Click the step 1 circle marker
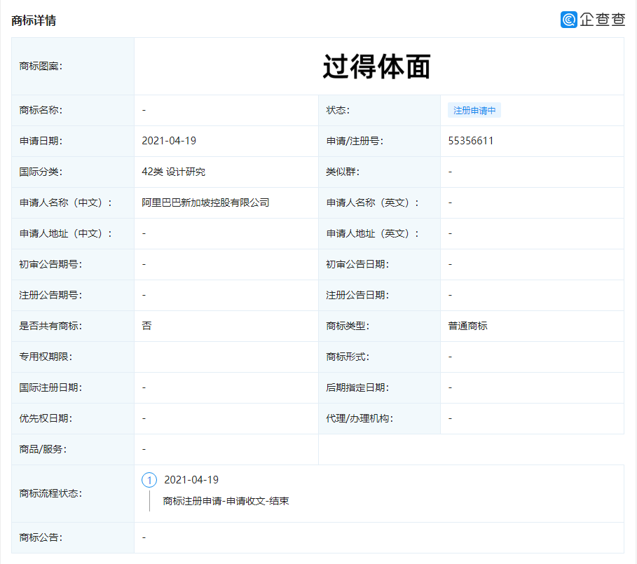This screenshot has width=637, height=564. [x=149, y=481]
